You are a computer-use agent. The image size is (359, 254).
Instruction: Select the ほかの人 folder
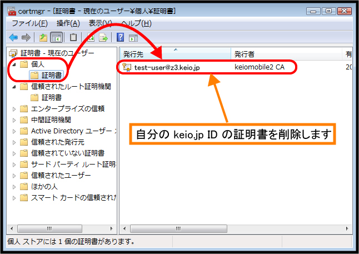click(x=44, y=186)
